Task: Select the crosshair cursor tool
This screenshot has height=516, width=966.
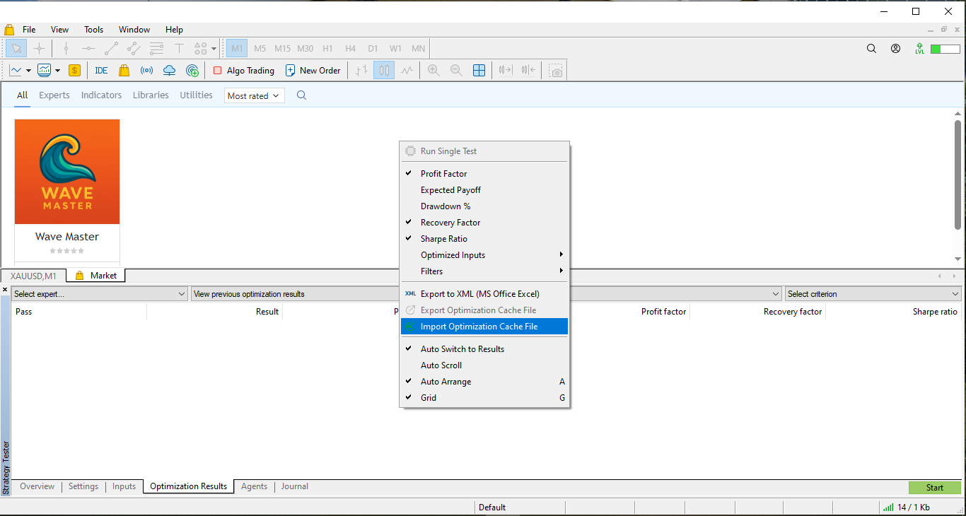Action: pos(39,49)
